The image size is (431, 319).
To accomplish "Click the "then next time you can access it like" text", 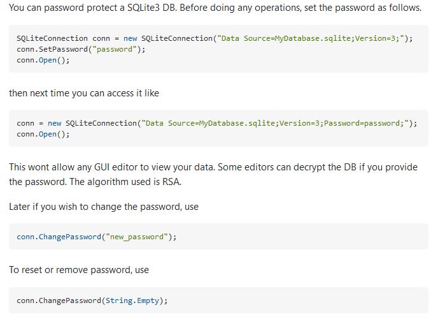I will click(84, 93).
